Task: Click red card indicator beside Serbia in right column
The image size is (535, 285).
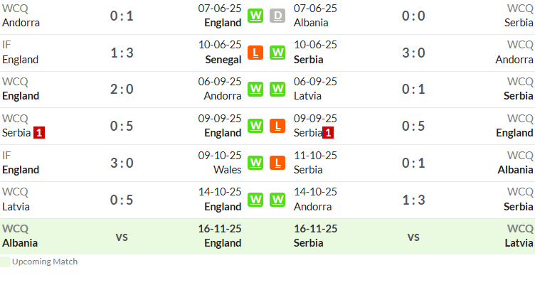Action: [x=328, y=133]
